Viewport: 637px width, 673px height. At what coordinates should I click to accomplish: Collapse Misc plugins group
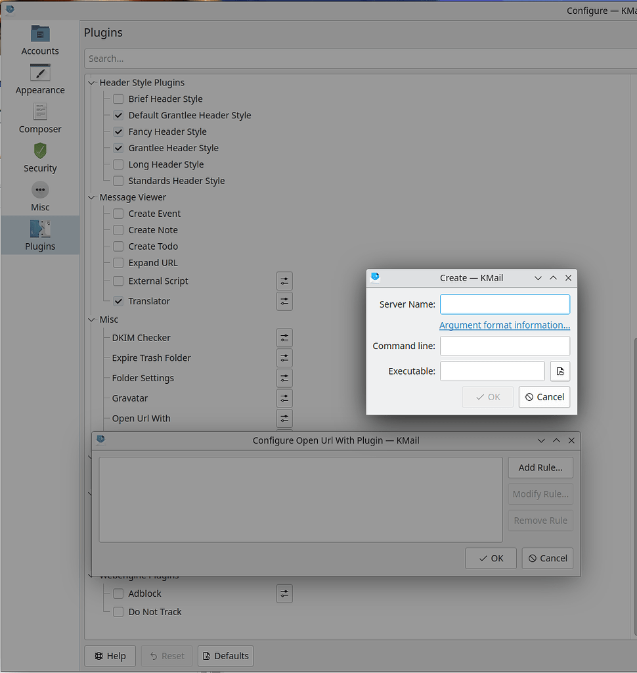[x=91, y=320]
